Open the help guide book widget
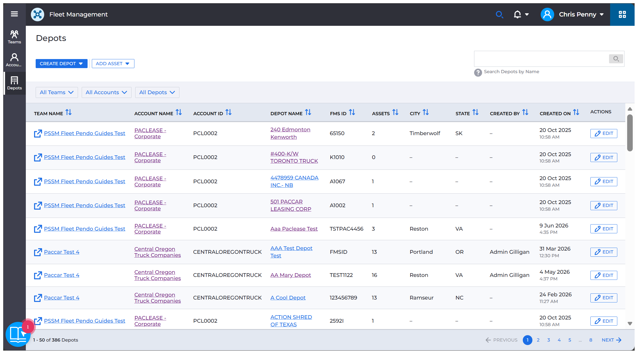The height and width of the screenshot is (353, 637). click(x=18, y=334)
